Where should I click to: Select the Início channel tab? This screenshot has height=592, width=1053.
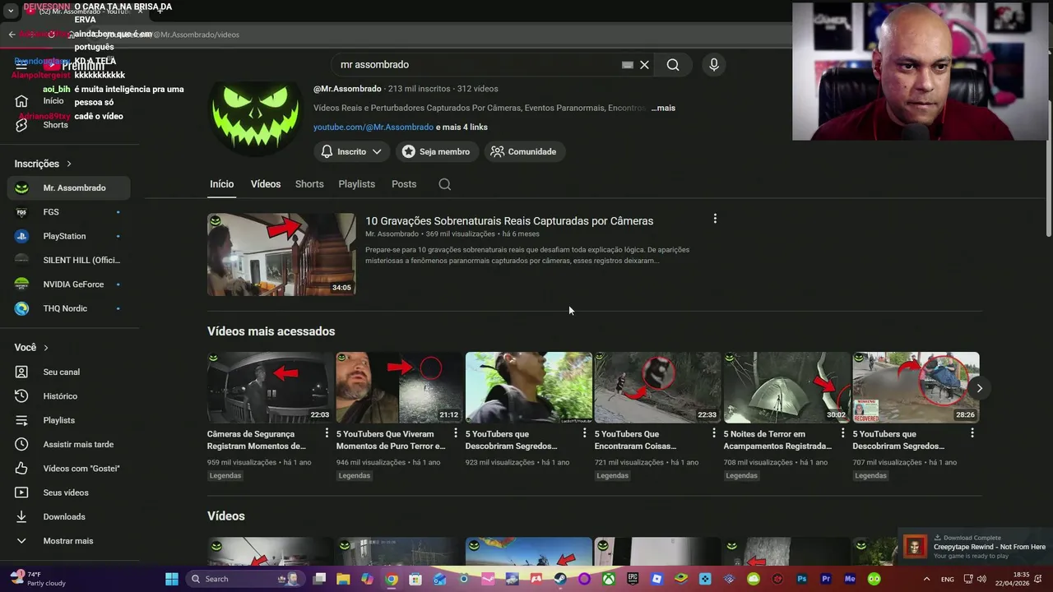click(221, 184)
